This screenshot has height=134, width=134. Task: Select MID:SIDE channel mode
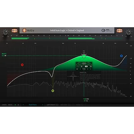[x=66, y=105]
